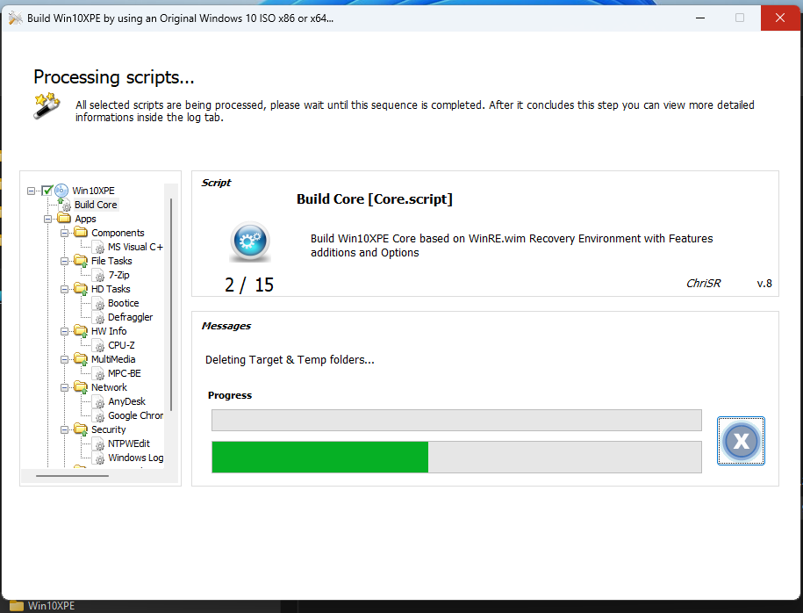Click the empty upper progress bar
The image size is (803, 613).
(456, 421)
